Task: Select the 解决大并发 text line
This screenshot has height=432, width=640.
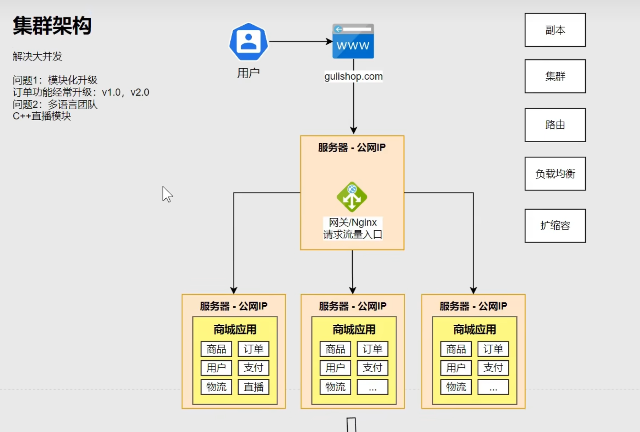Action: pyautogui.click(x=37, y=57)
